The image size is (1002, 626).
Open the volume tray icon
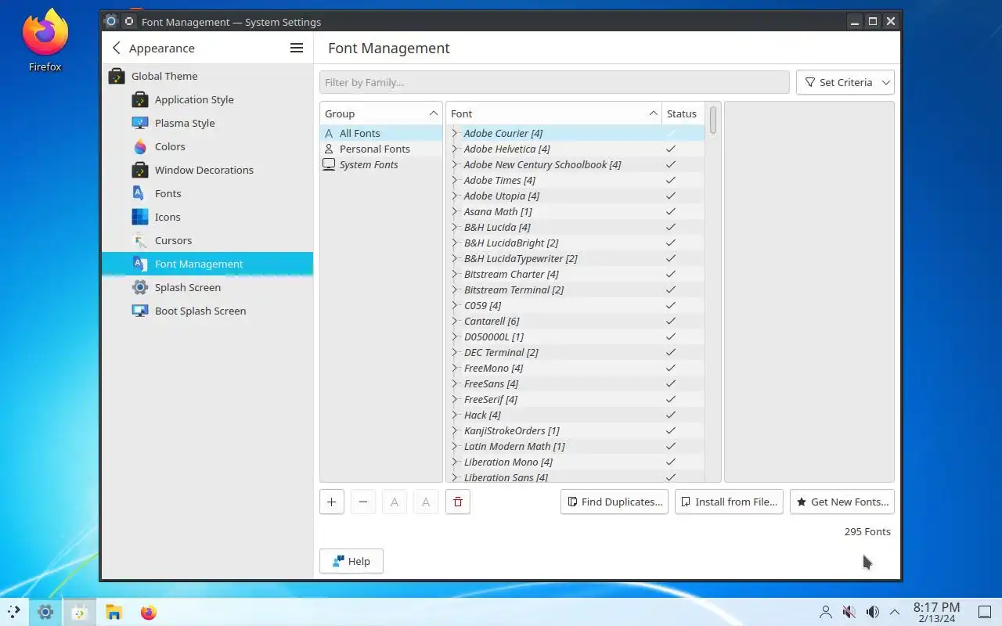[872, 612]
